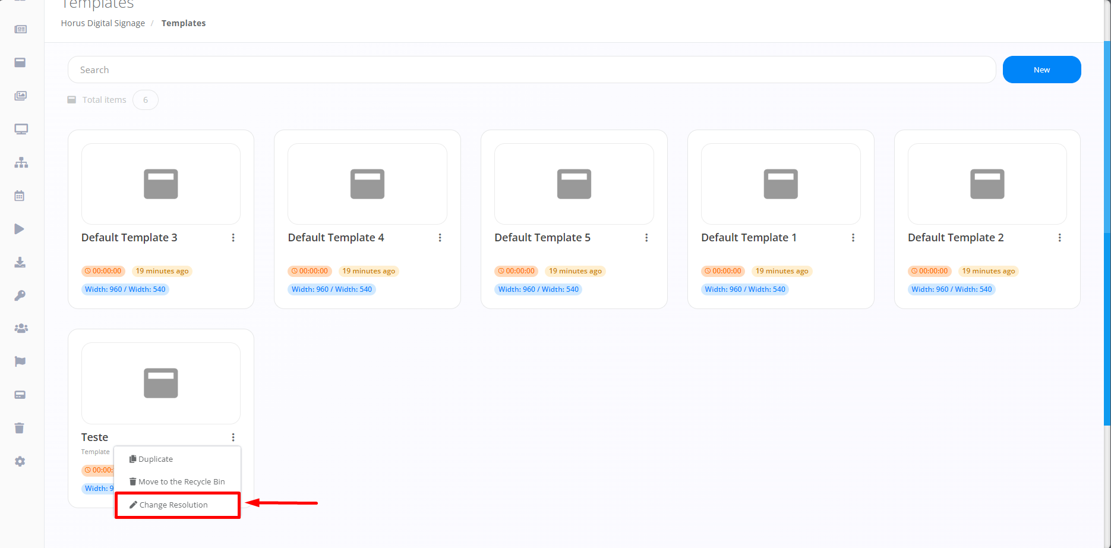Image resolution: width=1111 pixels, height=548 pixels.
Task: Open the hierarchy sitemap sidebar icon
Action: [21, 162]
